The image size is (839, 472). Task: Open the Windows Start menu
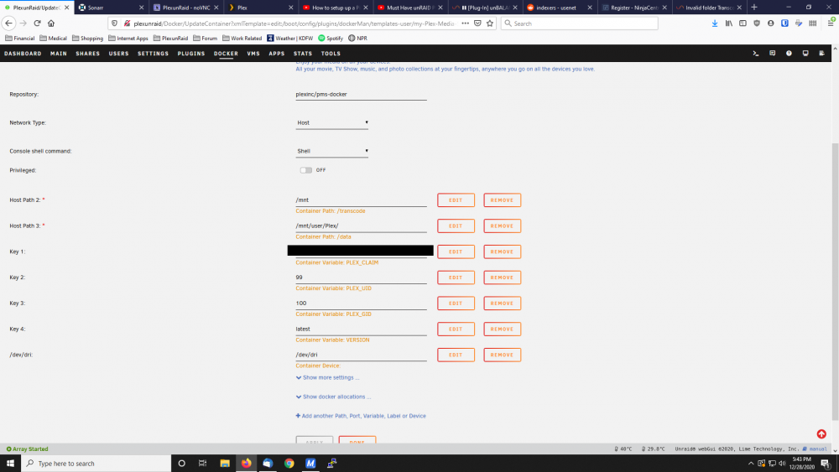(10, 464)
